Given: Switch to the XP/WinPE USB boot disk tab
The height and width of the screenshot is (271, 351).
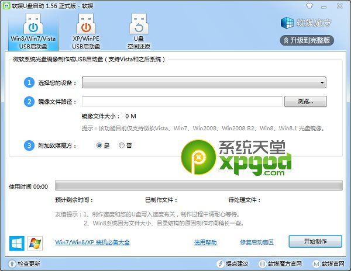Looking at the screenshot, I should (x=86, y=32).
